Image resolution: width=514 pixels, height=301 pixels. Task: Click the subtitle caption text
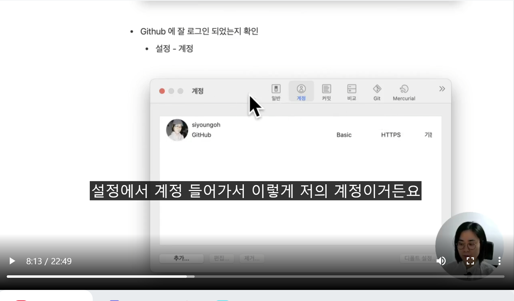pos(256,191)
